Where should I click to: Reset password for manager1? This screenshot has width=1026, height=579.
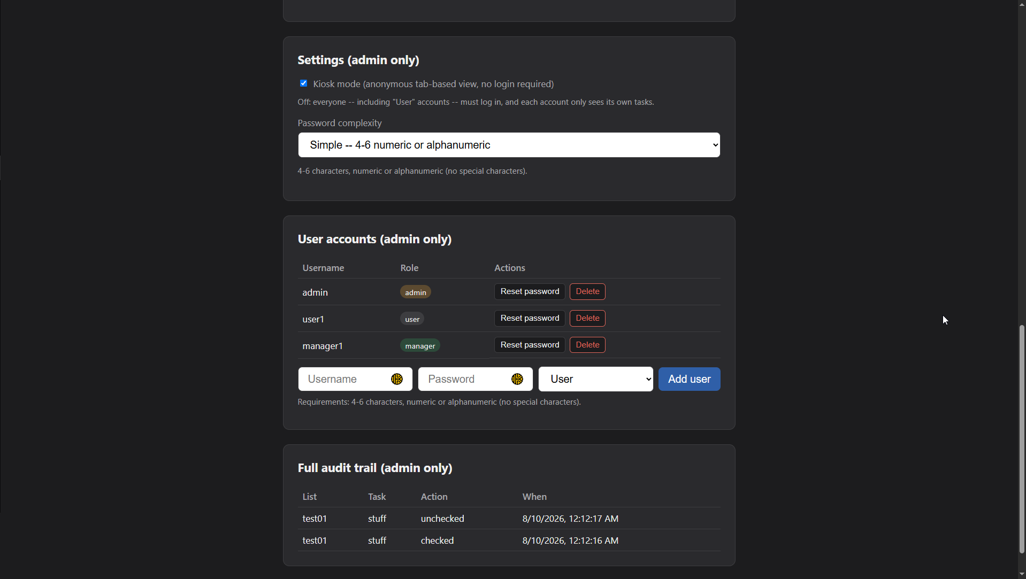(x=530, y=345)
